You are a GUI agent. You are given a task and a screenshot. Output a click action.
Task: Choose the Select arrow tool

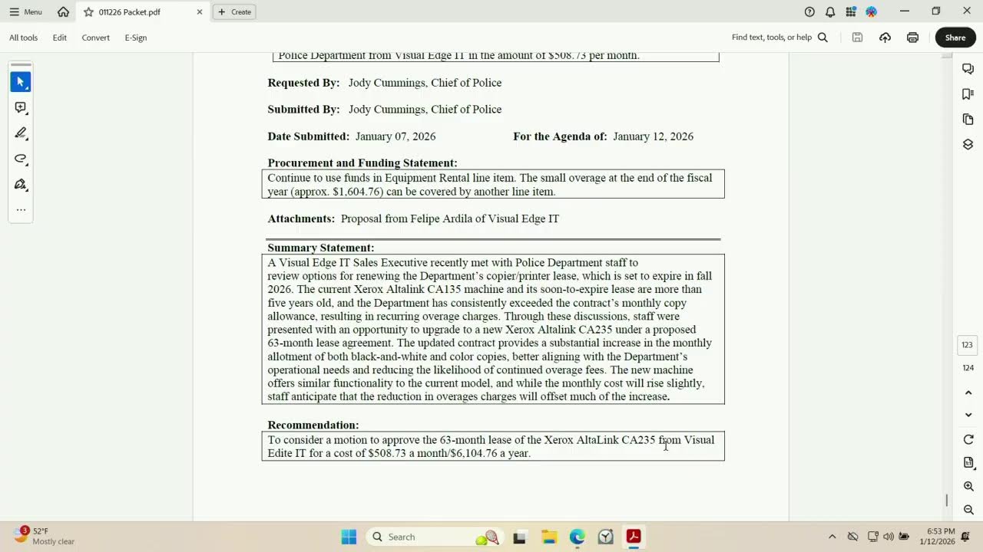tap(21, 81)
